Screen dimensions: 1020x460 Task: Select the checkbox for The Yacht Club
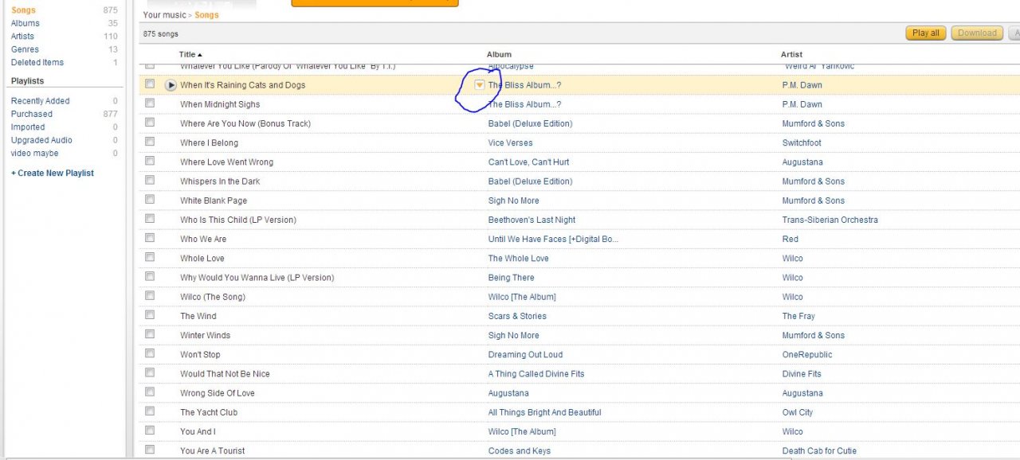click(150, 411)
